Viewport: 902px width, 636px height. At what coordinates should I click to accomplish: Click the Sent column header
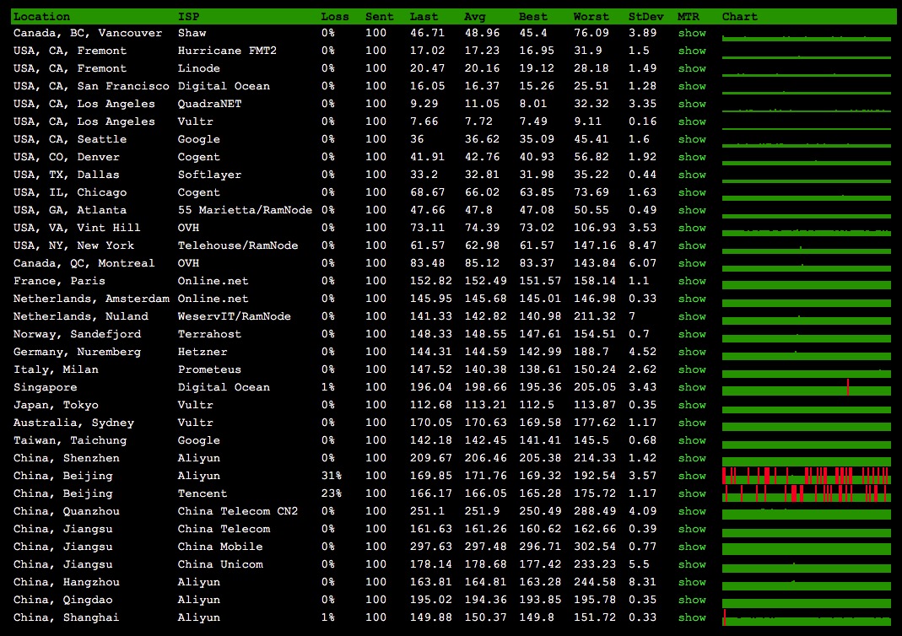[x=379, y=17]
